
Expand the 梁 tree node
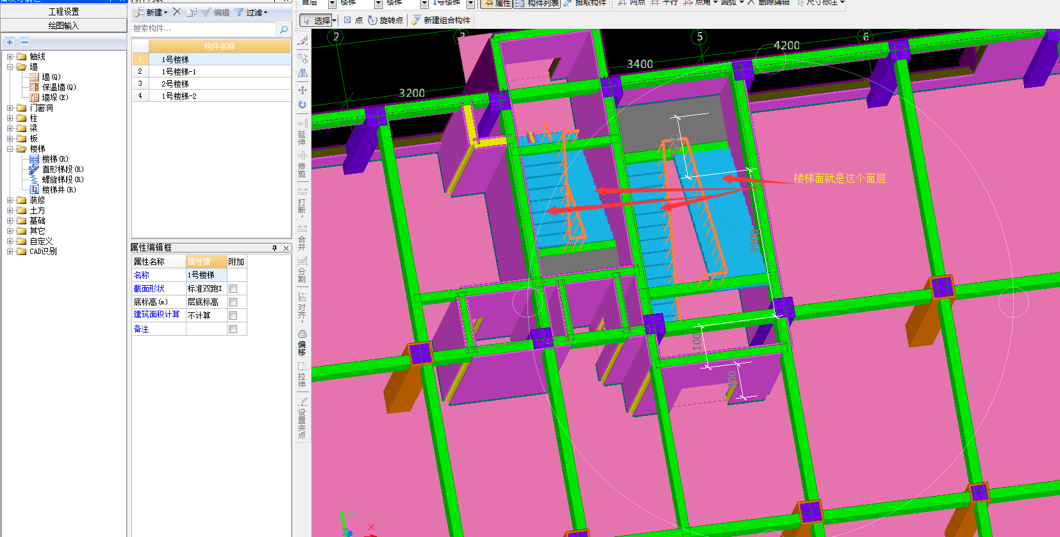(x=10, y=128)
